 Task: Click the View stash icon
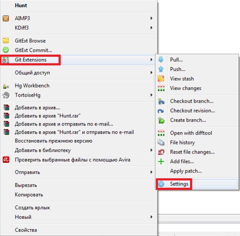click(x=161, y=79)
